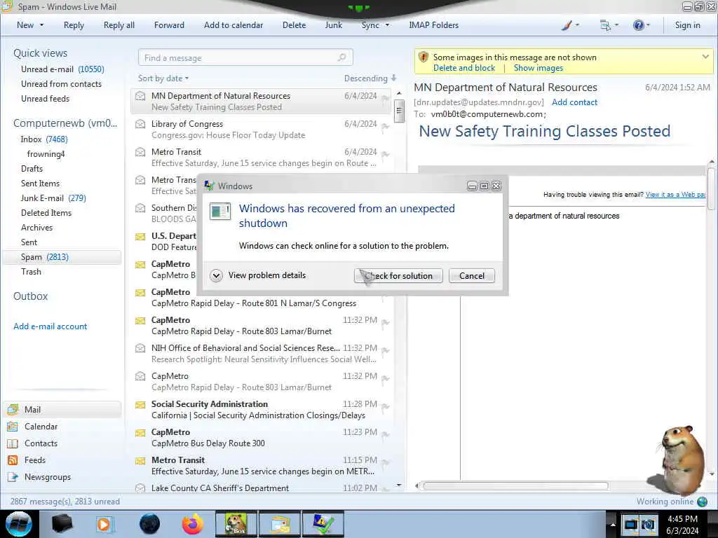Open the Inbox folder
This screenshot has width=718, height=538.
click(x=44, y=139)
